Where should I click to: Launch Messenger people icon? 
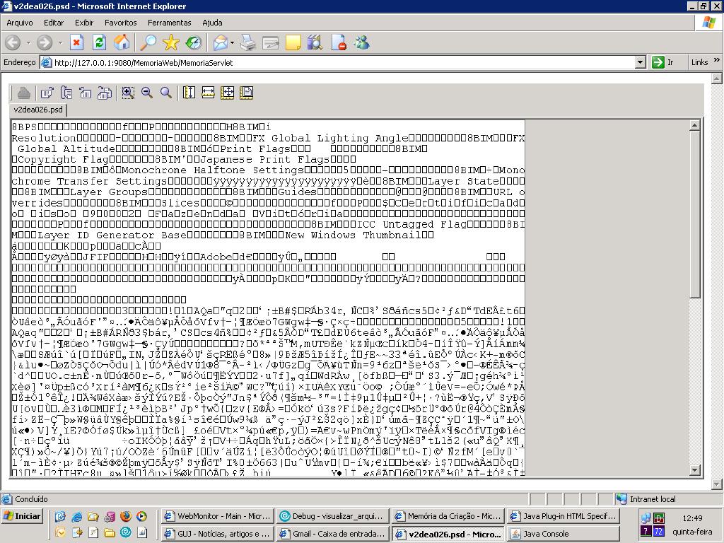361,43
